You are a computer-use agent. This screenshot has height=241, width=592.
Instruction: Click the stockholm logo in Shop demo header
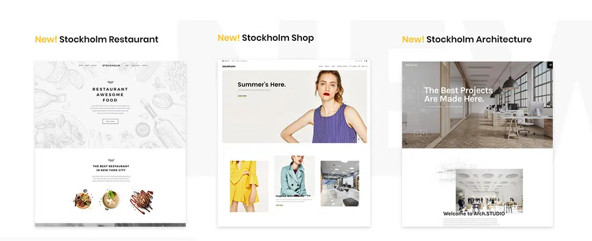(x=229, y=66)
